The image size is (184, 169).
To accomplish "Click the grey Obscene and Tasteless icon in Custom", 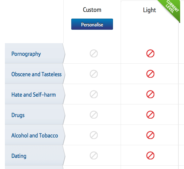I will click(94, 74).
